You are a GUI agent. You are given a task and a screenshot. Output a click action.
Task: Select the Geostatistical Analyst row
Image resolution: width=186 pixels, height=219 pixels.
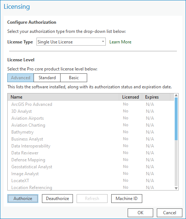click(x=91, y=167)
